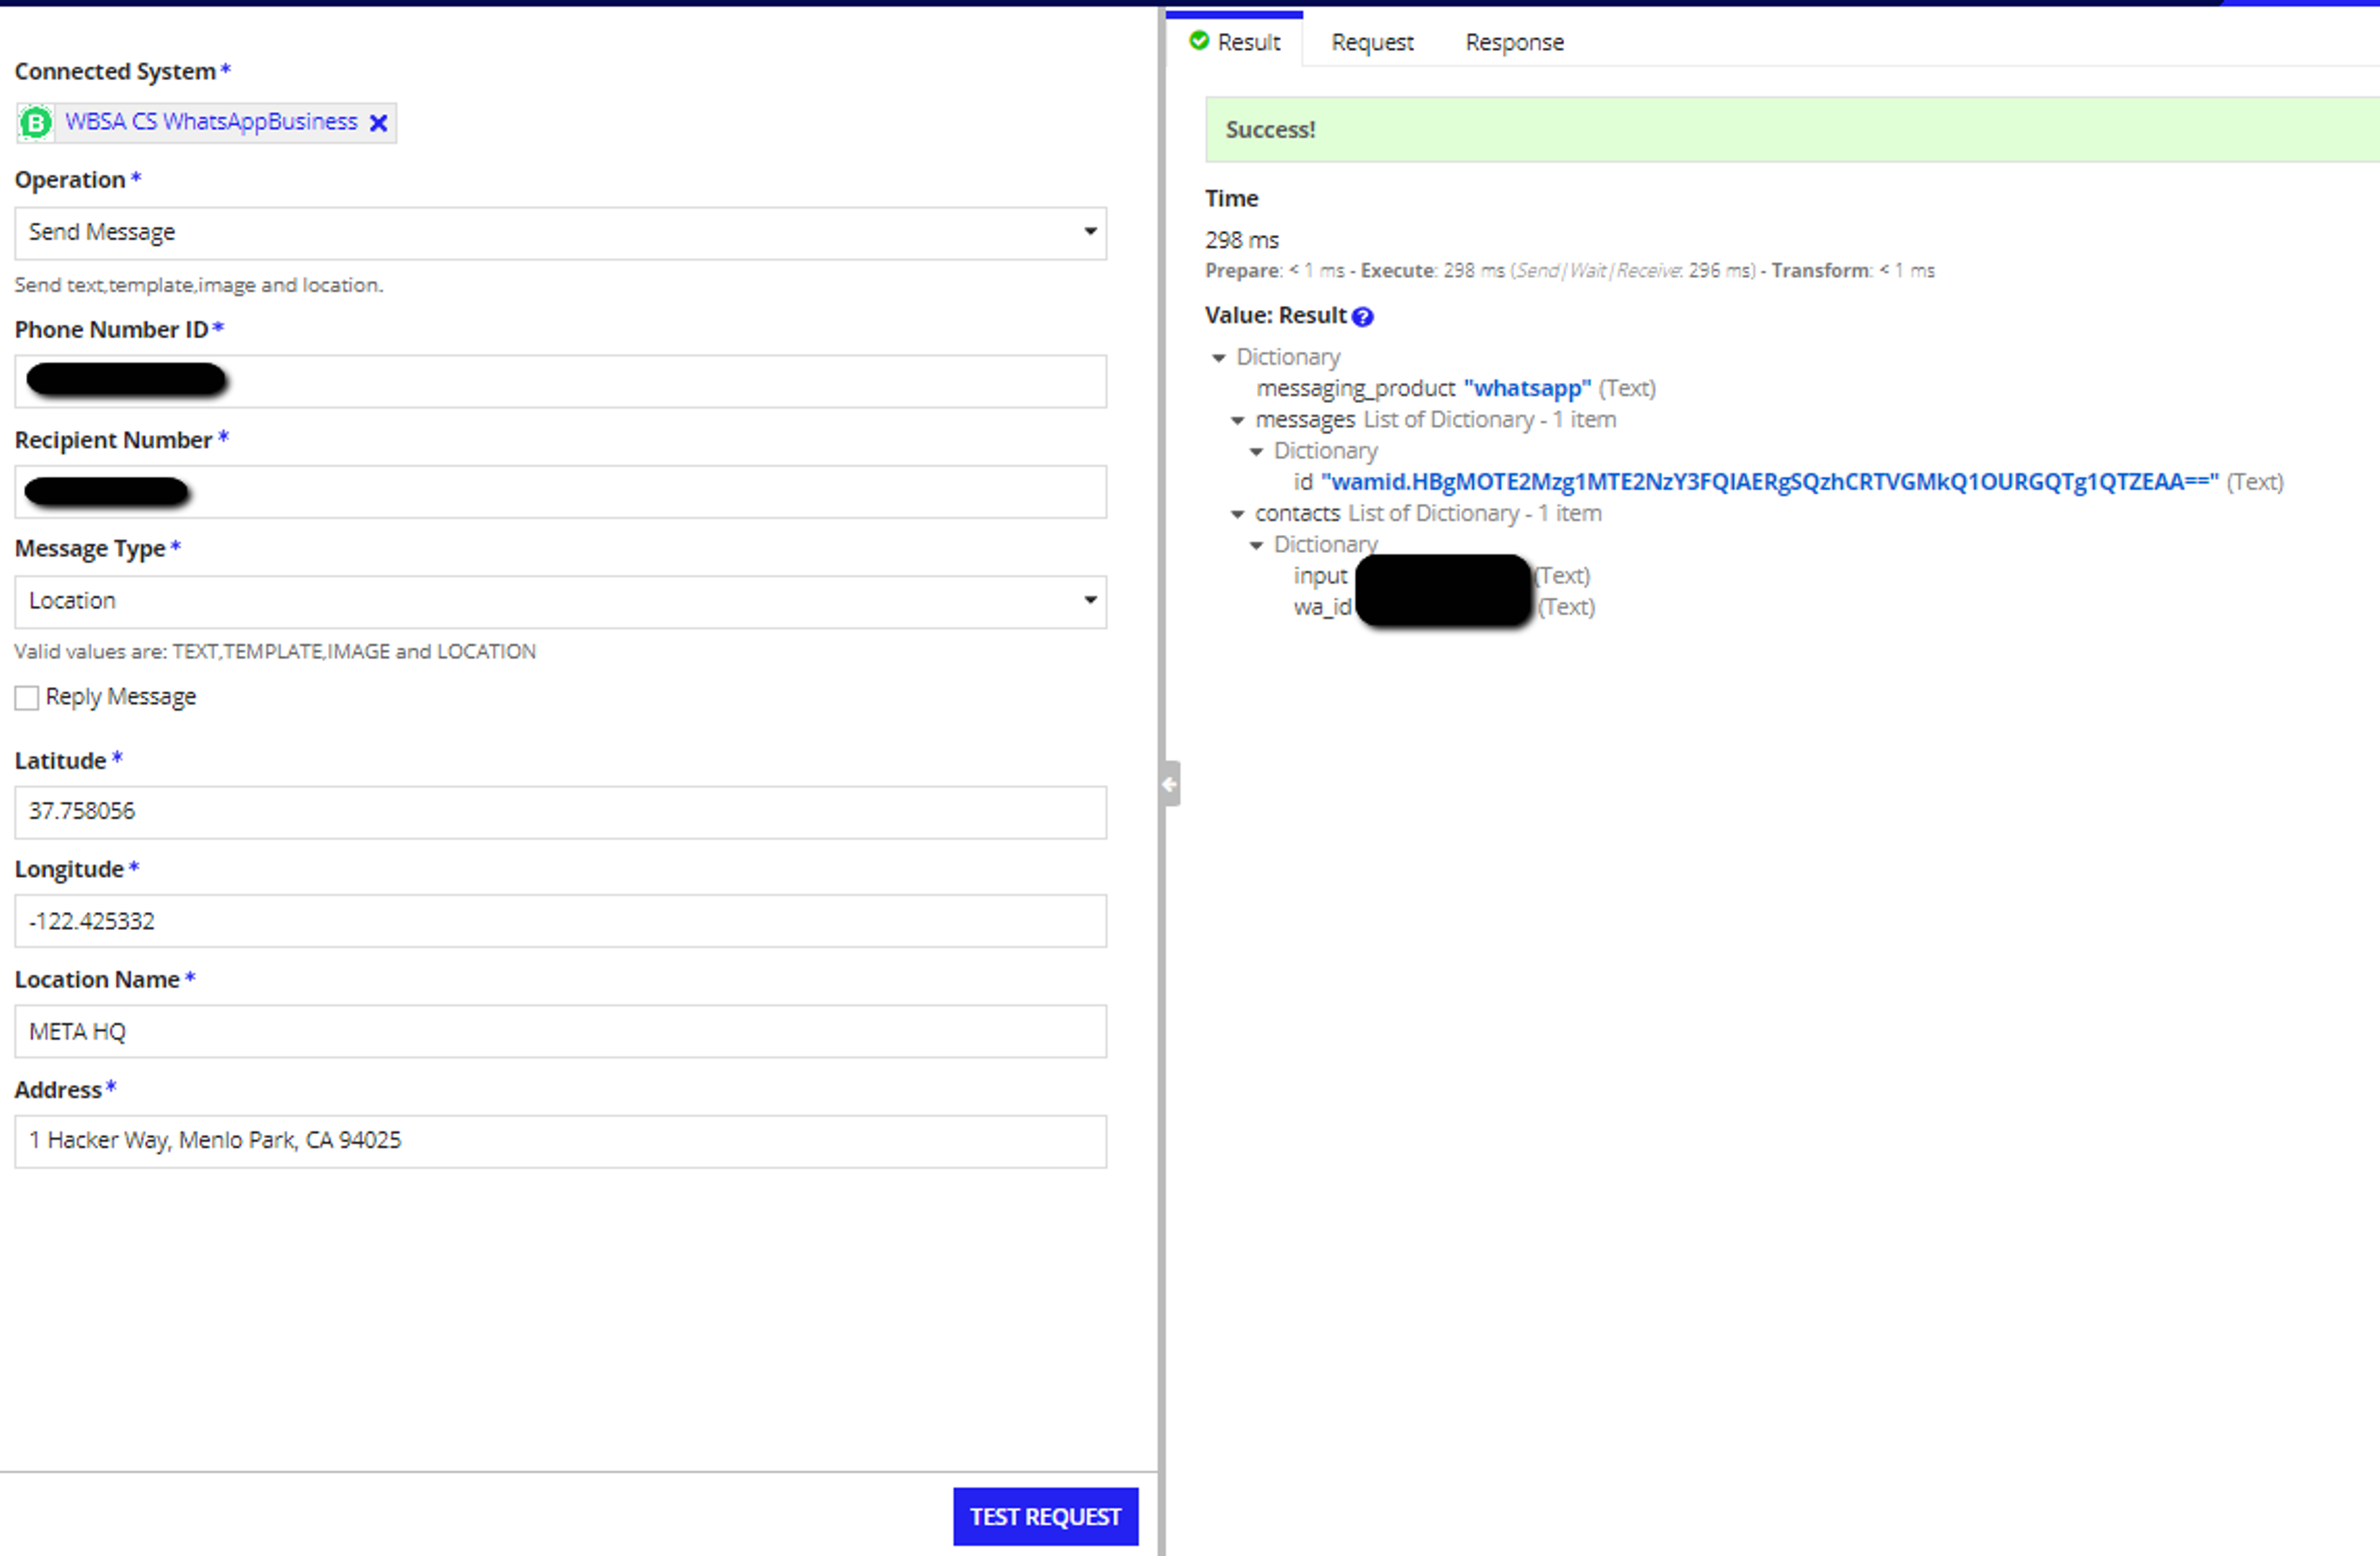Collapse the Dictionary under messages
This screenshot has width=2380, height=1556.
tap(1256, 452)
